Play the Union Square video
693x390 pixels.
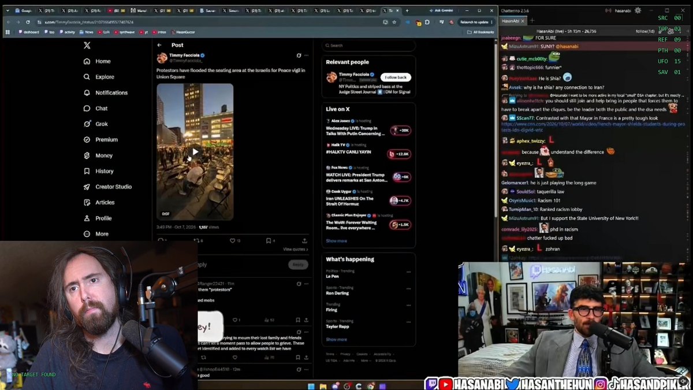click(x=195, y=152)
